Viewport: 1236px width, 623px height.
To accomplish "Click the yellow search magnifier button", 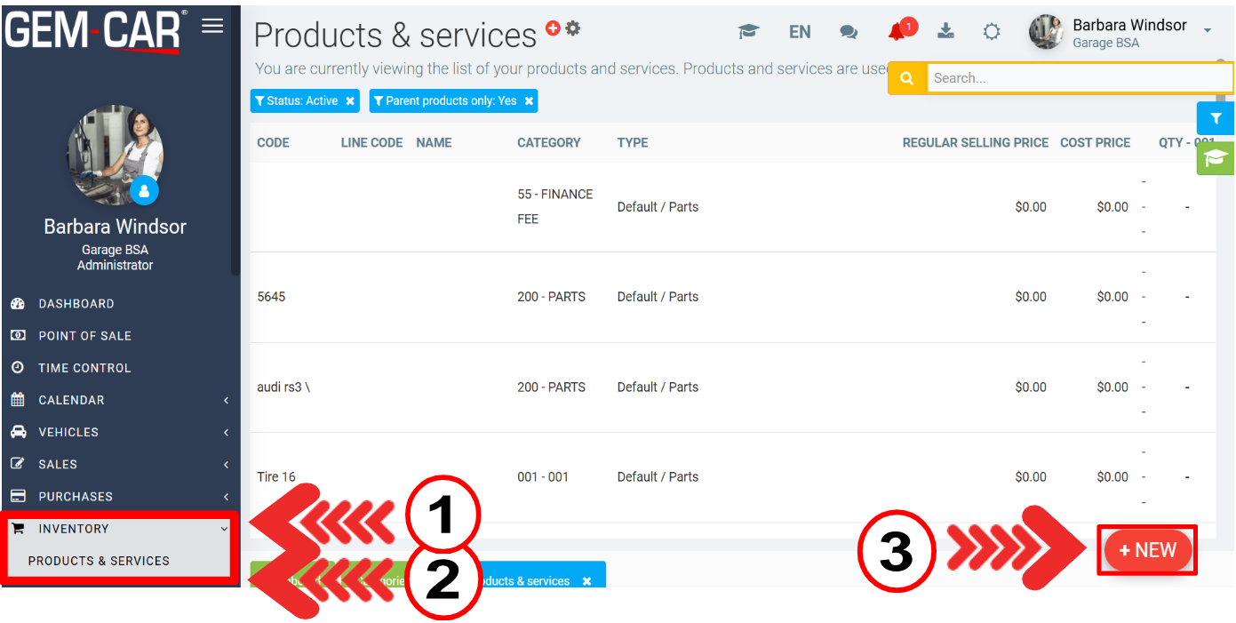I will click(x=907, y=78).
